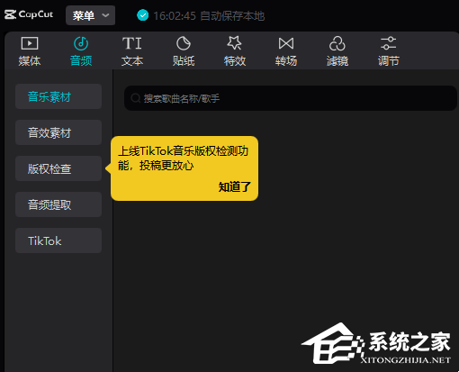This screenshot has width=459, height=372.
Task: Open the 滤镜 filters tab
Action: click(337, 51)
